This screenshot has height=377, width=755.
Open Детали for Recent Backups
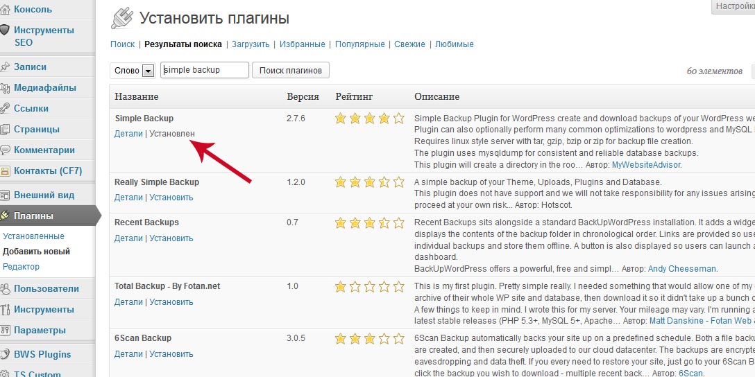click(x=128, y=238)
